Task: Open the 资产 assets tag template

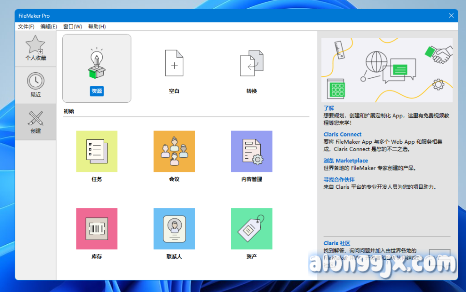Action: [251, 229]
